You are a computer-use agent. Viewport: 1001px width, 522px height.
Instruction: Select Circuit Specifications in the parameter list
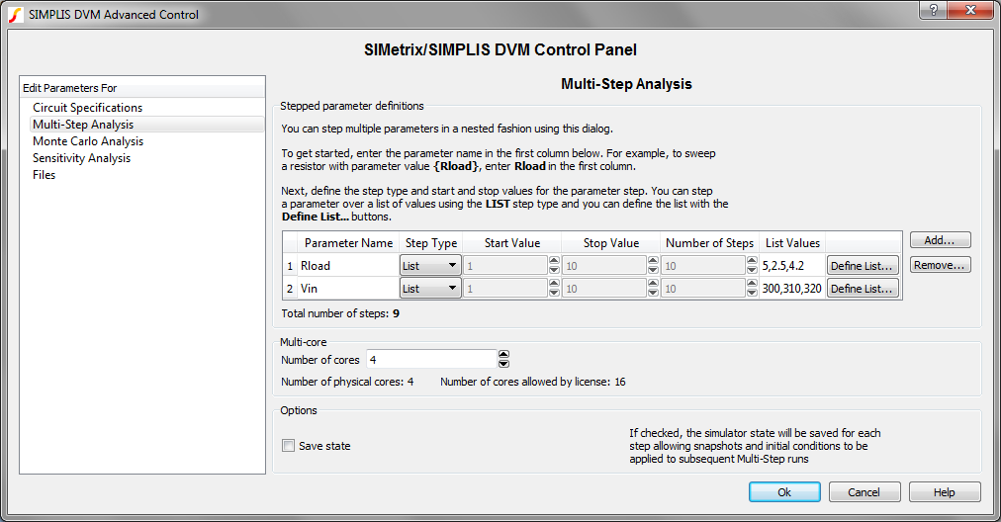87,108
